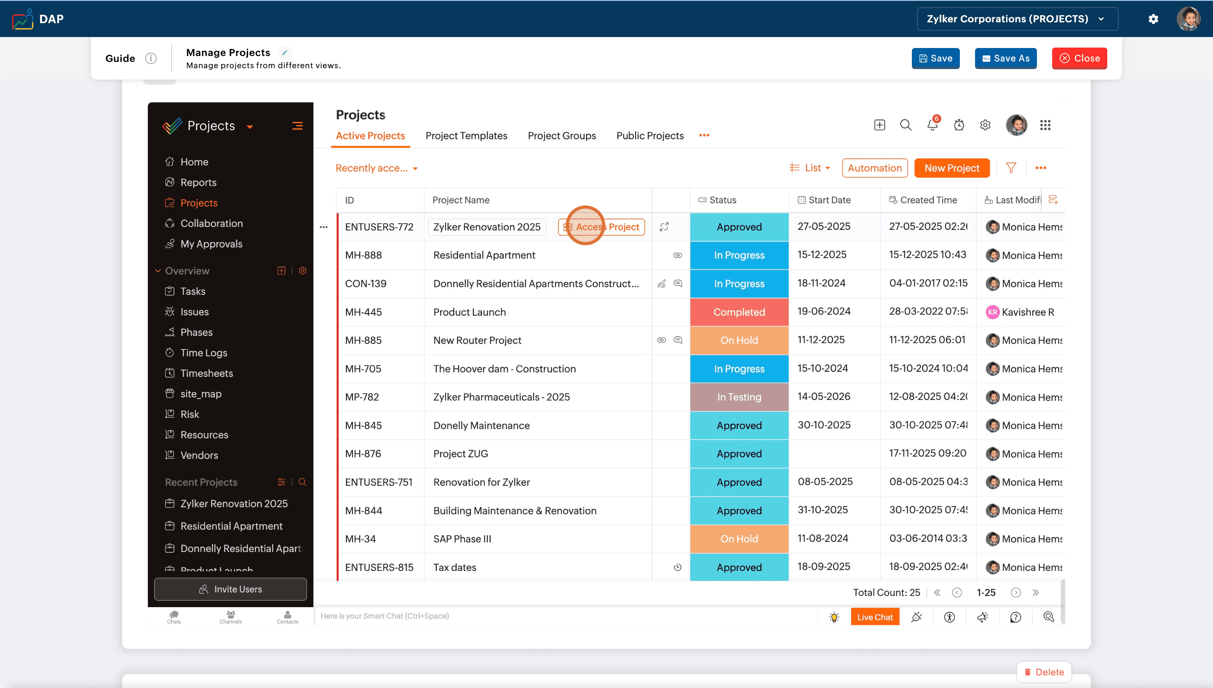Switch to Project Templates tab
The height and width of the screenshot is (688, 1213).
pos(466,136)
